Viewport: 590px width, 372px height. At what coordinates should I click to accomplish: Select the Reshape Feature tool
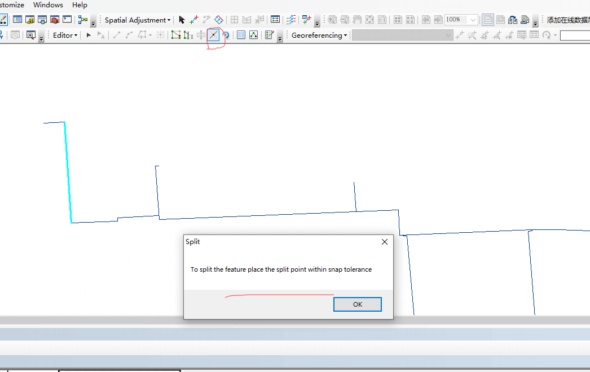(x=188, y=35)
